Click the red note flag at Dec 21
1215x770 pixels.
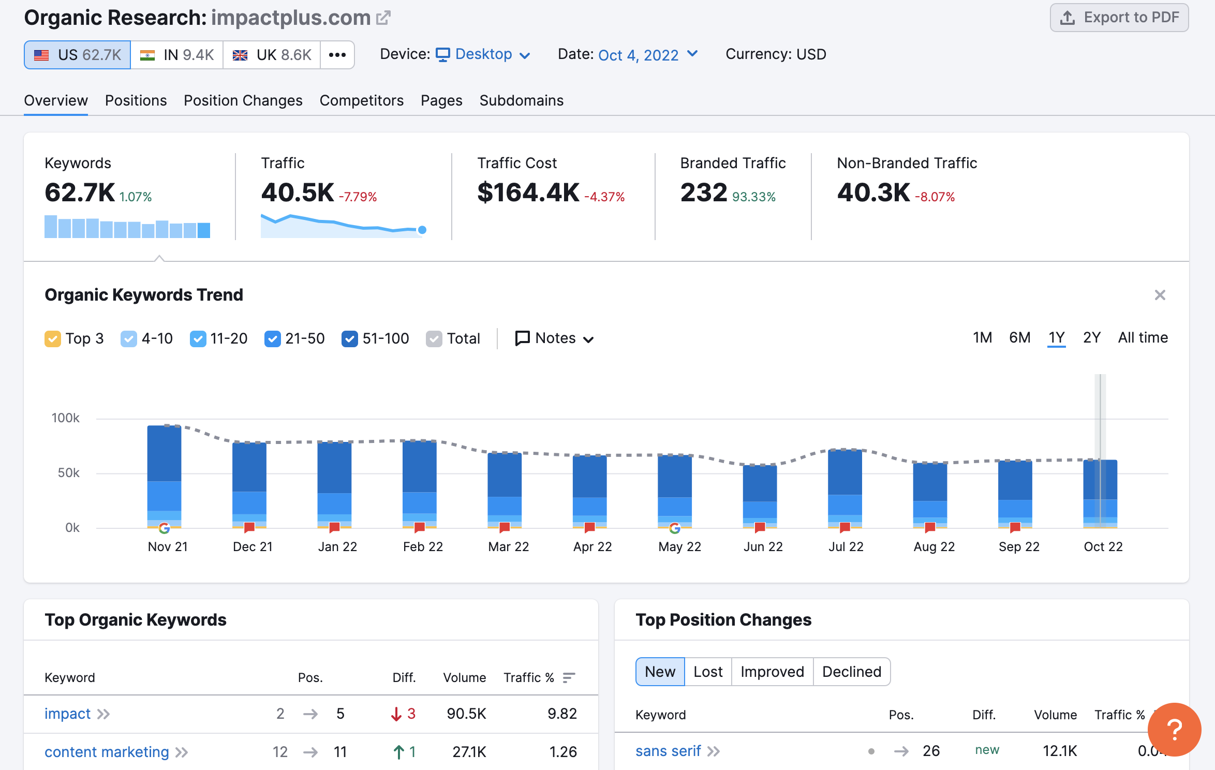click(x=249, y=527)
